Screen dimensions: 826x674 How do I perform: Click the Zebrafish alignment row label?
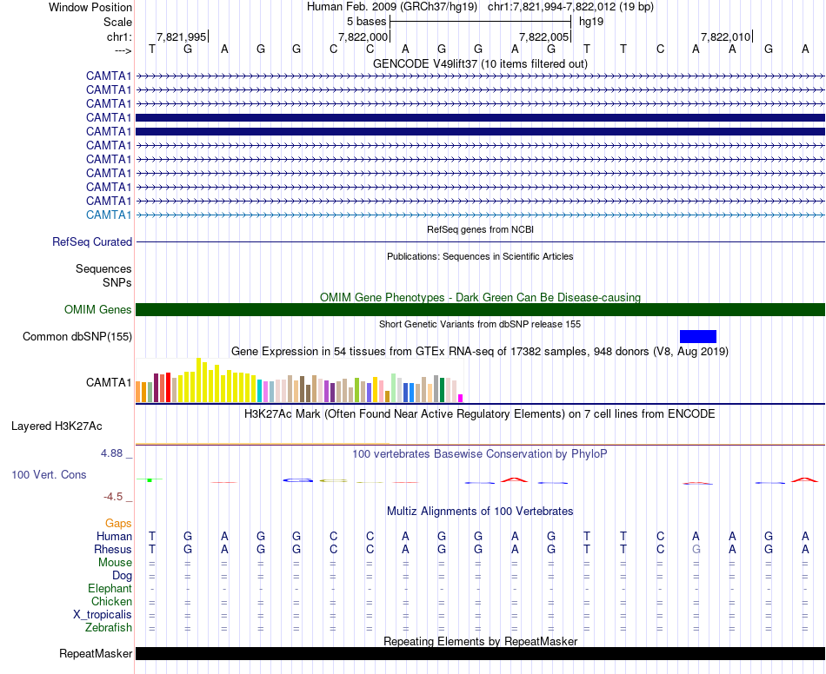pos(109,628)
